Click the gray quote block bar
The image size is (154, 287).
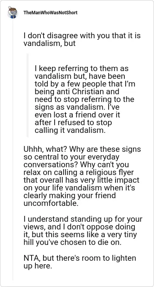pos(28,95)
